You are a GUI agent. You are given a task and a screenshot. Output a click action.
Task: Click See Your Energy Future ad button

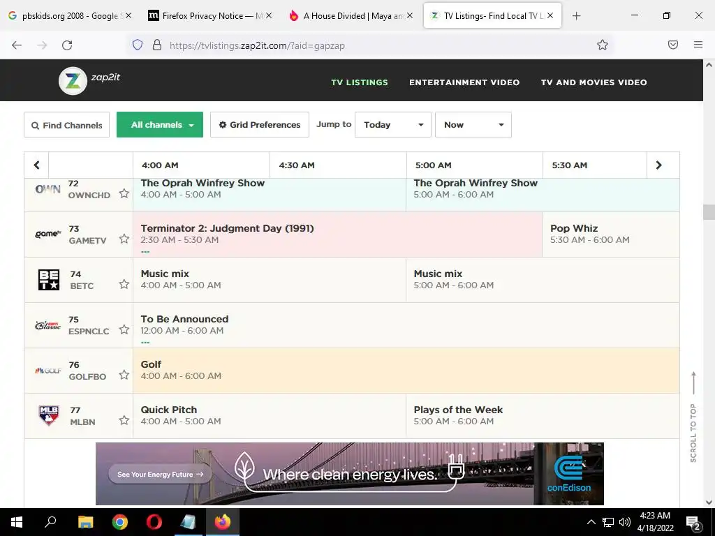(x=160, y=474)
